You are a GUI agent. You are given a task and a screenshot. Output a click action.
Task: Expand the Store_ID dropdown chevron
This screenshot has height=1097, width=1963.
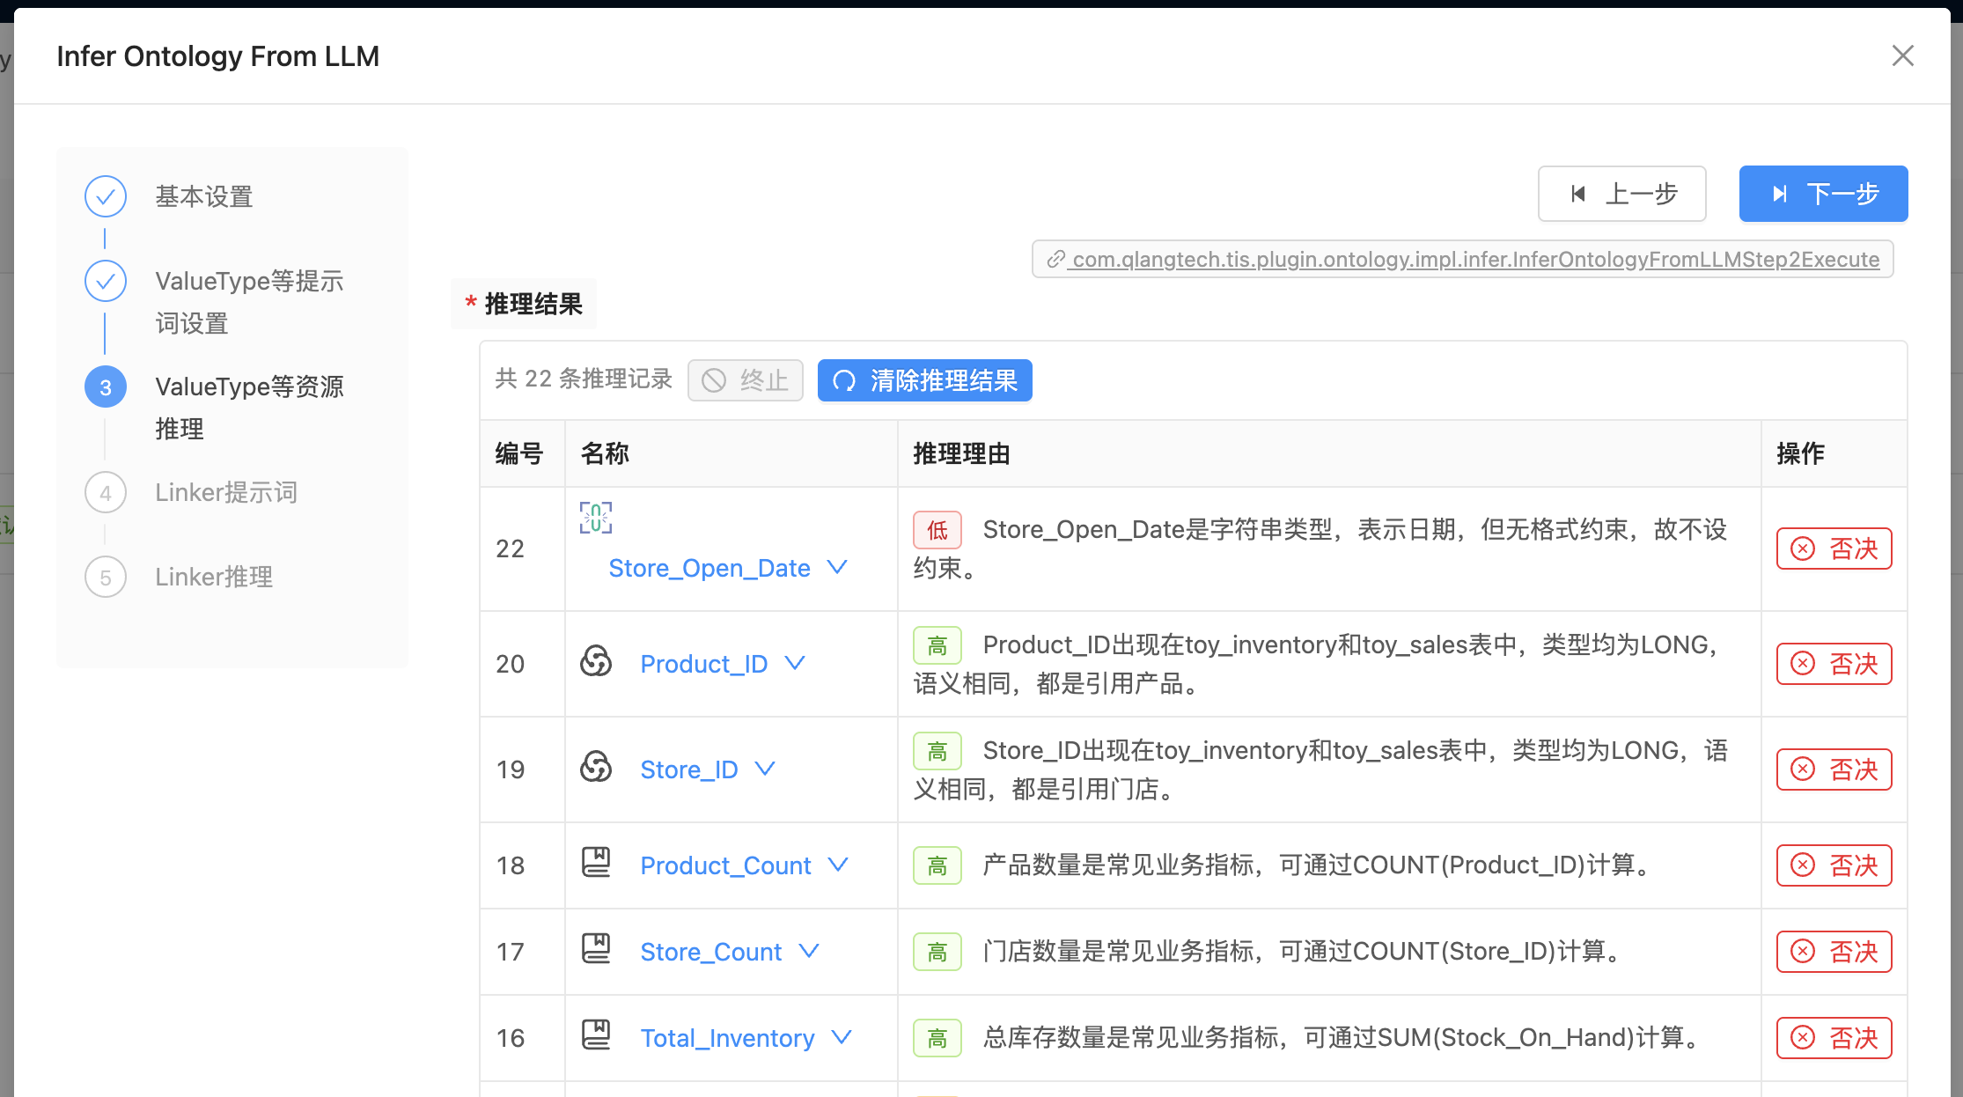[766, 769]
